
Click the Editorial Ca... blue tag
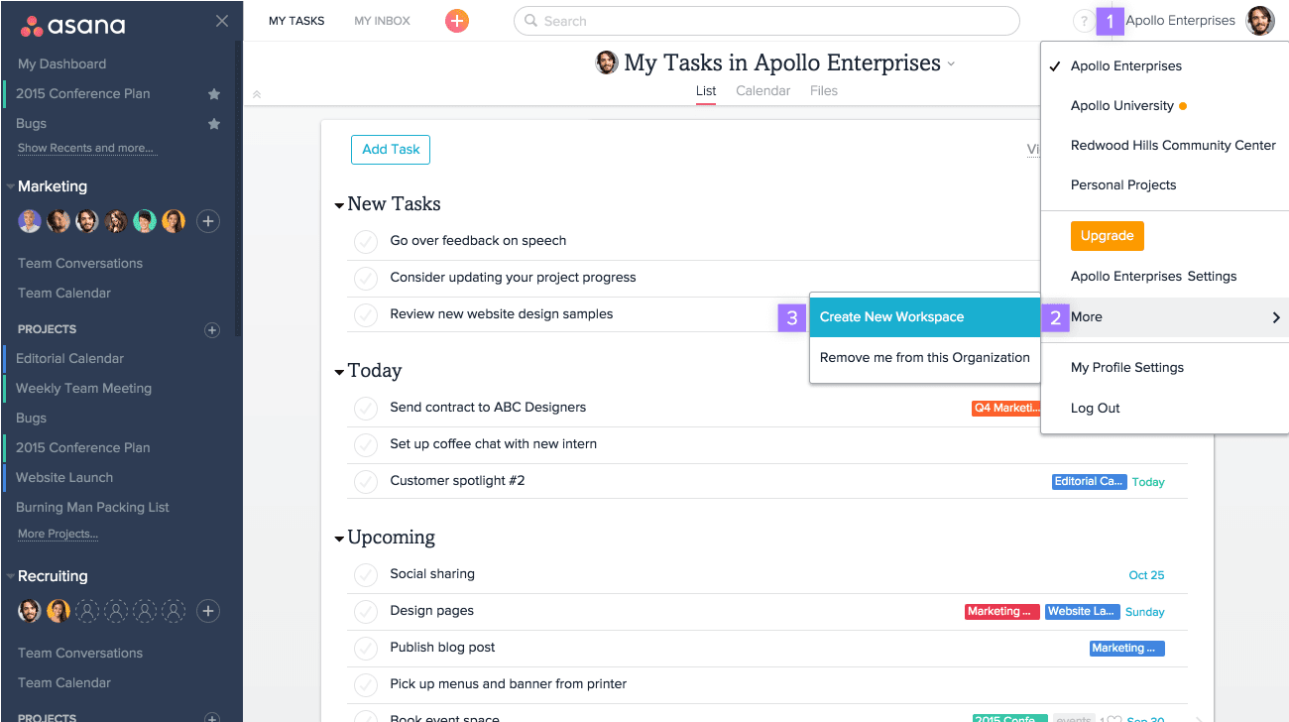point(1089,481)
